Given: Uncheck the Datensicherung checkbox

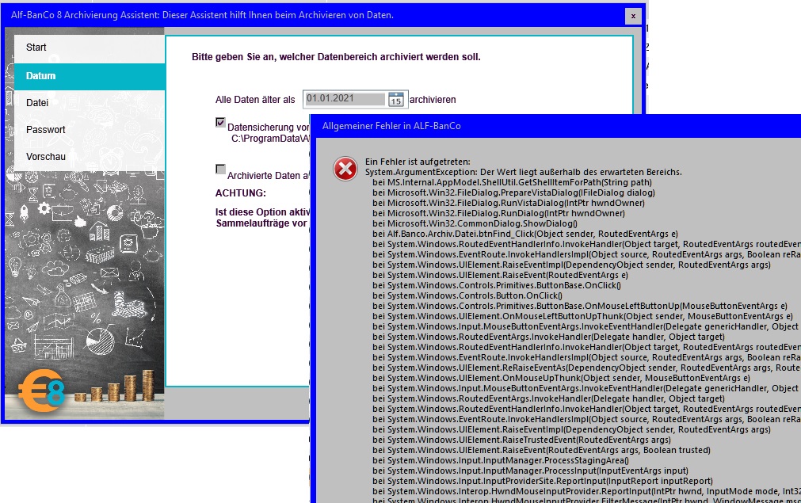Looking at the screenshot, I should coord(220,123).
